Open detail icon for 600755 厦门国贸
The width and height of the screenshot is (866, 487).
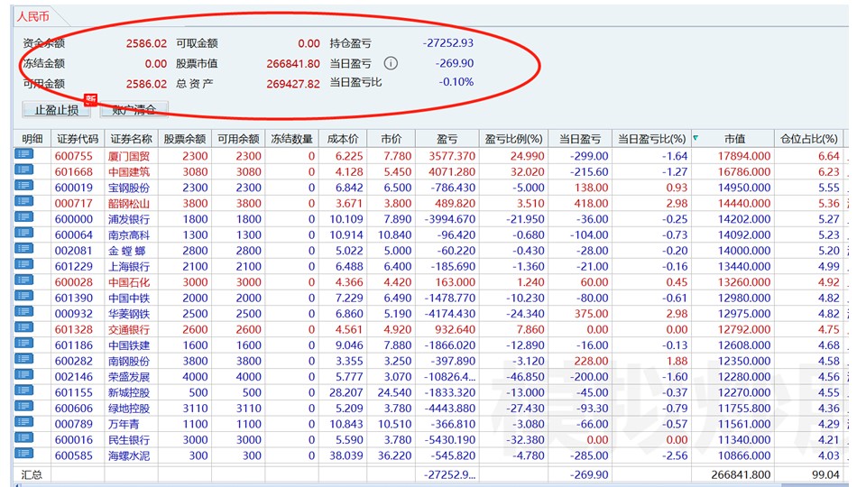[x=23, y=154]
